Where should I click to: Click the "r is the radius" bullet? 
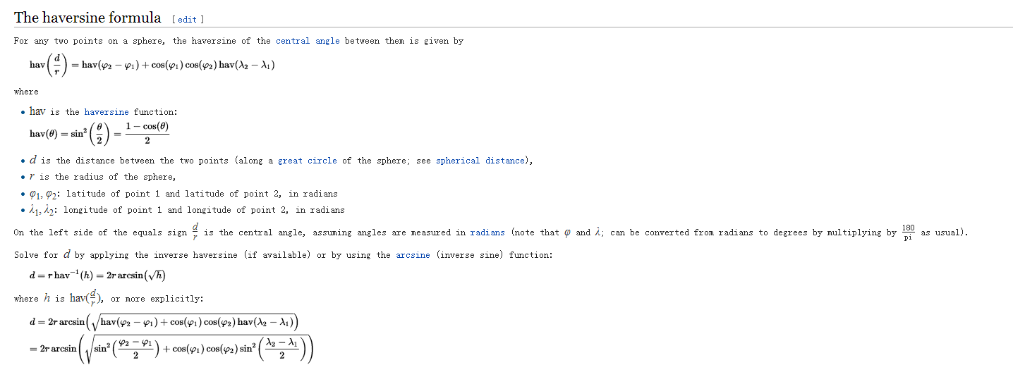coord(103,177)
